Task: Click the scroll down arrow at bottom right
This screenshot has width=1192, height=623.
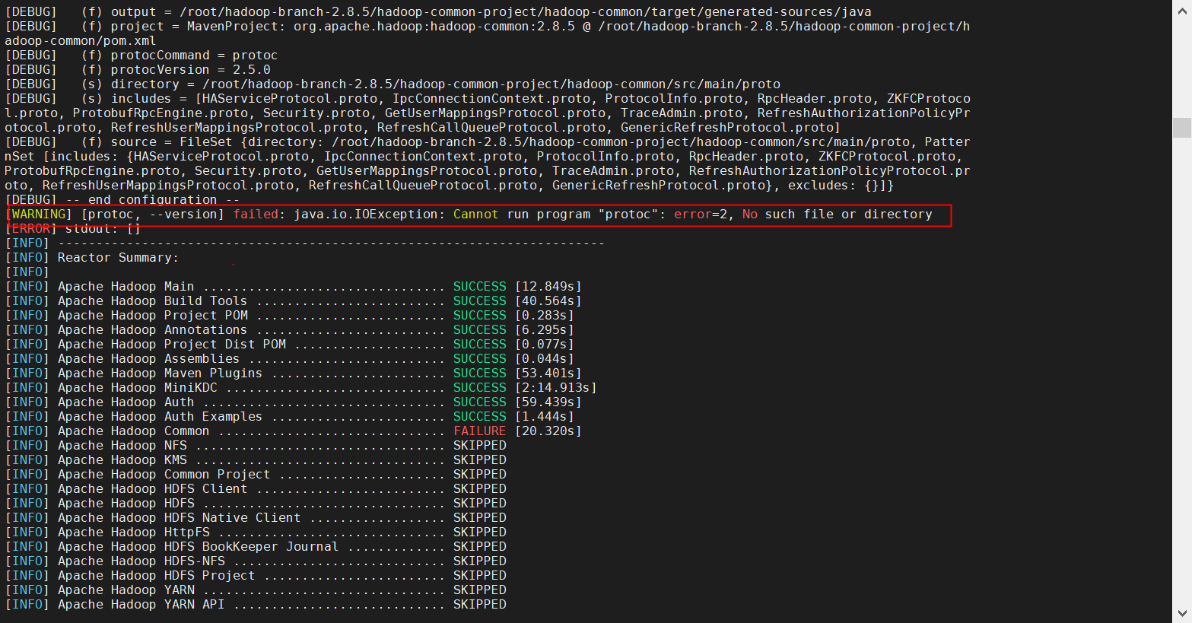Action: 1181,613
